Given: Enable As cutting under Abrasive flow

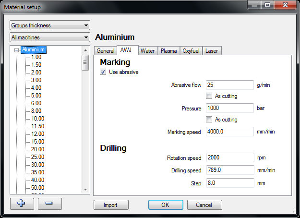Looking at the screenshot, I should (x=209, y=96).
